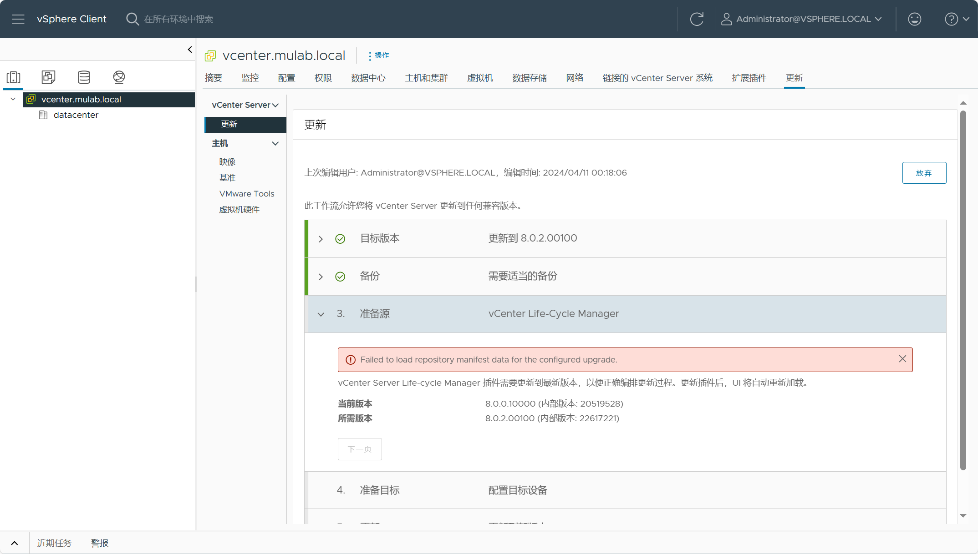Click the 放弃 button
This screenshot has width=978, height=554.
click(x=924, y=173)
